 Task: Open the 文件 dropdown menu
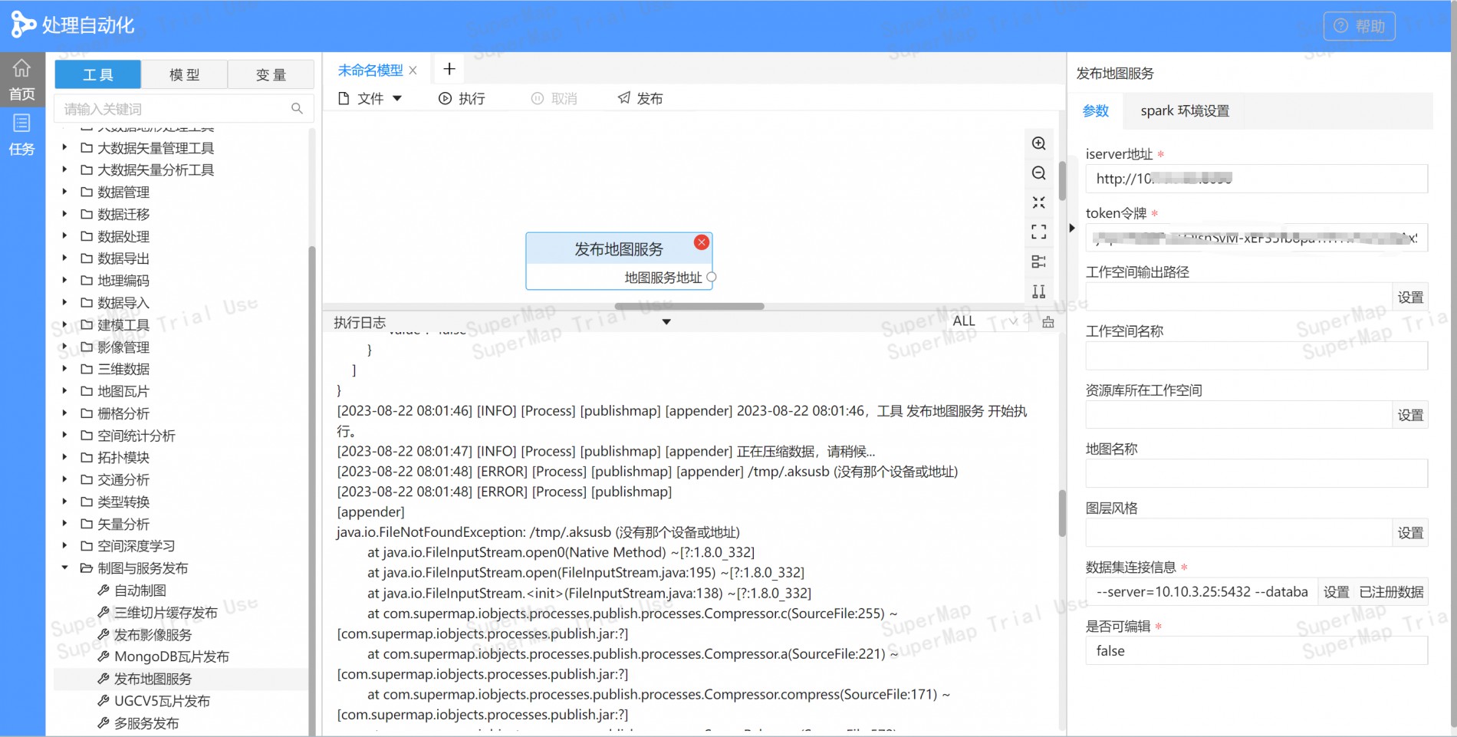pyautogui.click(x=370, y=98)
